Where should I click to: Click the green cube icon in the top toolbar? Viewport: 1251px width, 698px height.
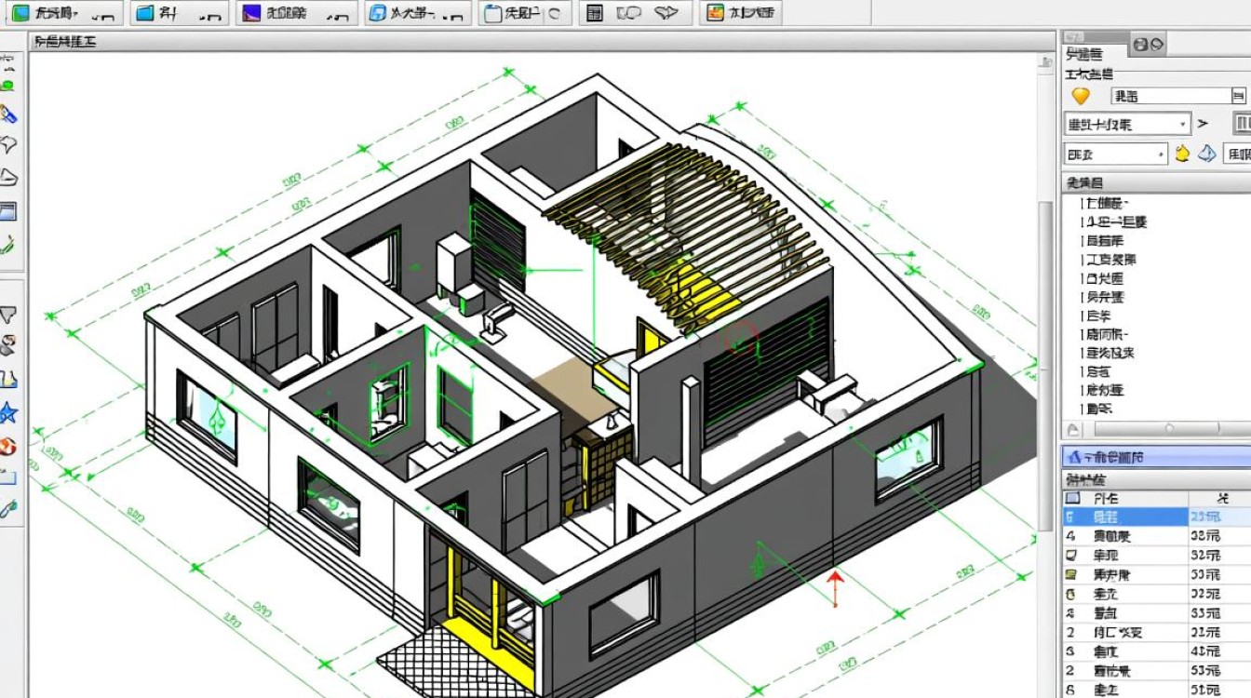(20, 13)
